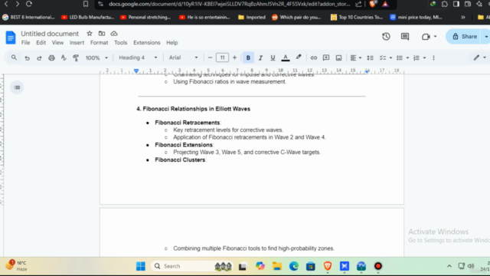
Task: Open text alignment options
Action: point(355,58)
